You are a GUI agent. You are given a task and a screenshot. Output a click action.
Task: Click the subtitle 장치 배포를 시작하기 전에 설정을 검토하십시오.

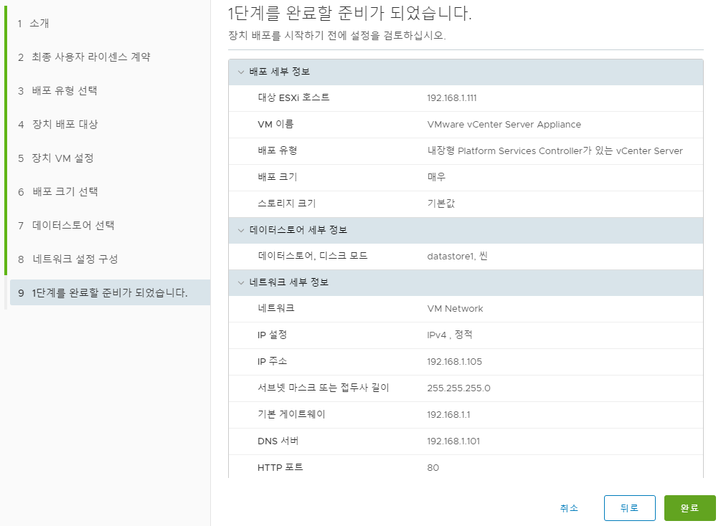(337, 35)
